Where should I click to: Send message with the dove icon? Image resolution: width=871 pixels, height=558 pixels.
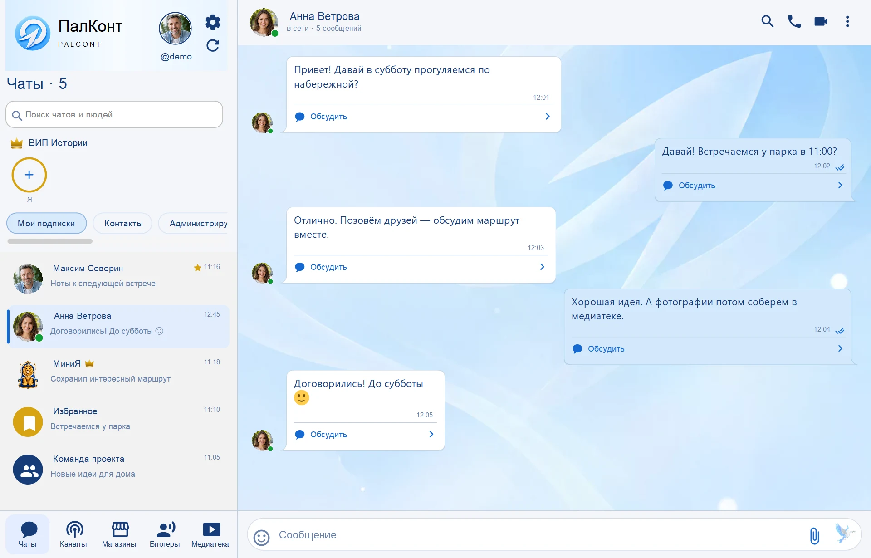844,533
